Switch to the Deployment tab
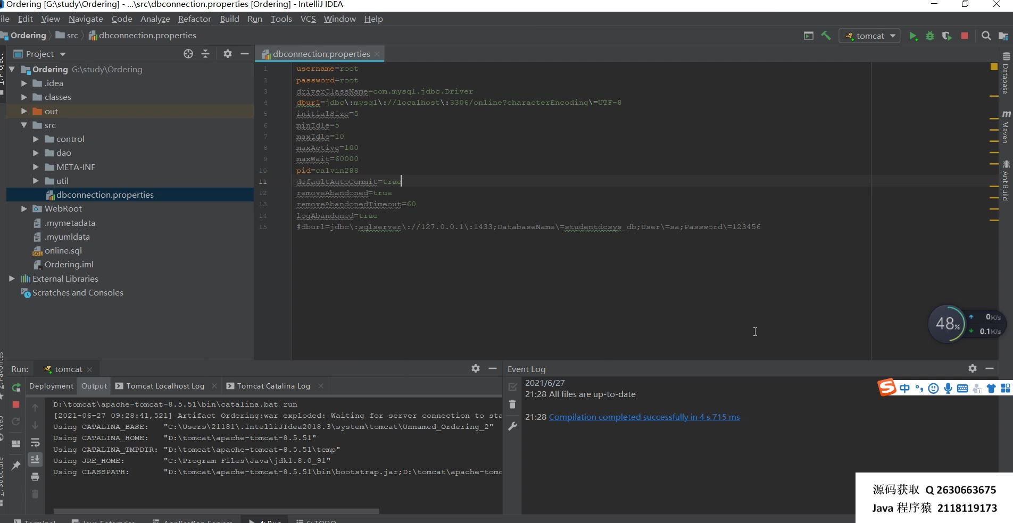Screen dimensions: 1013x523 (x=51, y=386)
